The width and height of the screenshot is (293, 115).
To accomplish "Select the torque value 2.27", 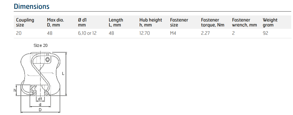I will pos(205,33).
